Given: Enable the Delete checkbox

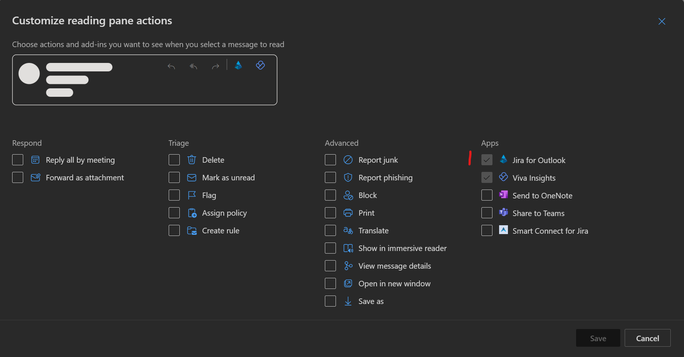Looking at the screenshot, I should click(x=174, y=160).
